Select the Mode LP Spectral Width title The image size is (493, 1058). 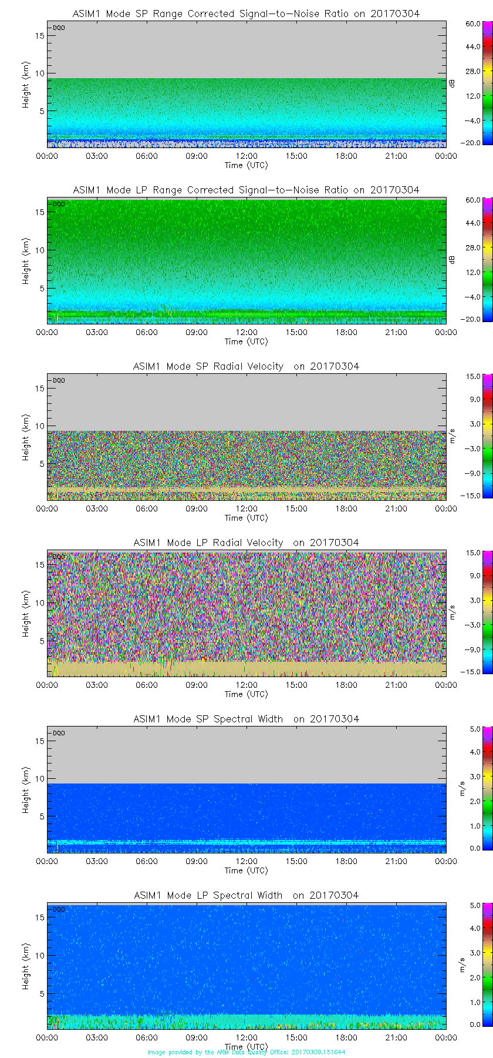(246, 895)
